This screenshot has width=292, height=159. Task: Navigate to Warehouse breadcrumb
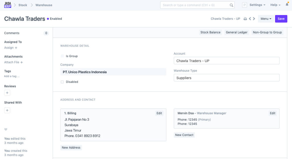tap(44, 5)
